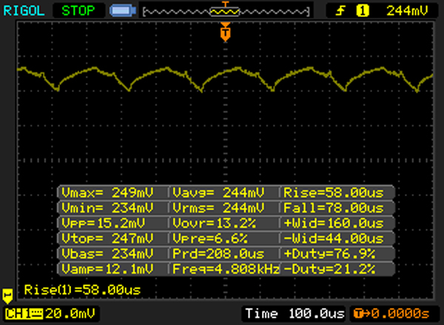
Task: Click the Vpre=6.6% measurement
Action: [x=210, y=238]
